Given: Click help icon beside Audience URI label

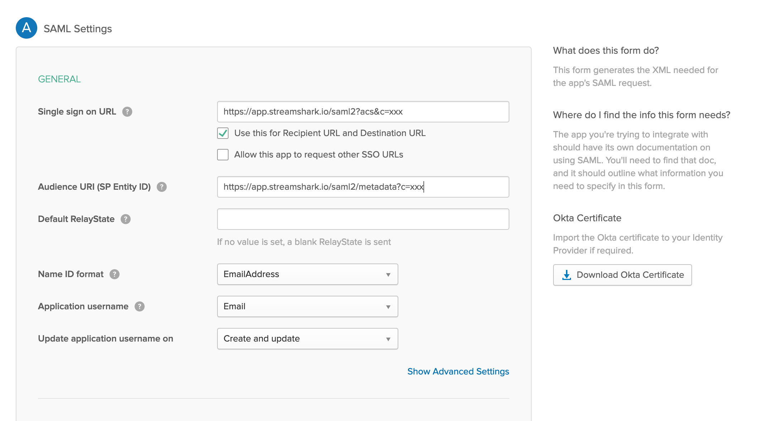Looking at the screenshot, I should click(162, 187).
